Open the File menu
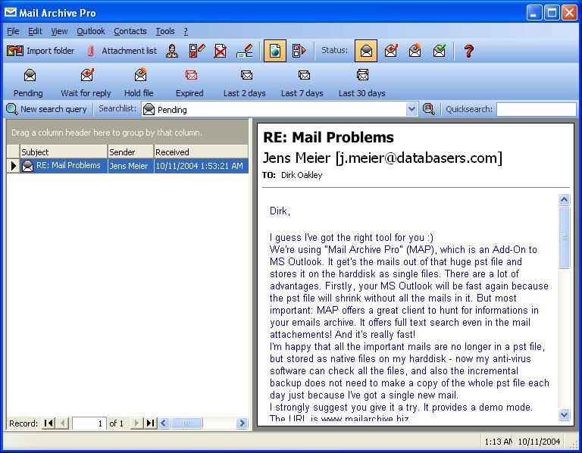This screenshot has width=582, height=453. point(13,31)
